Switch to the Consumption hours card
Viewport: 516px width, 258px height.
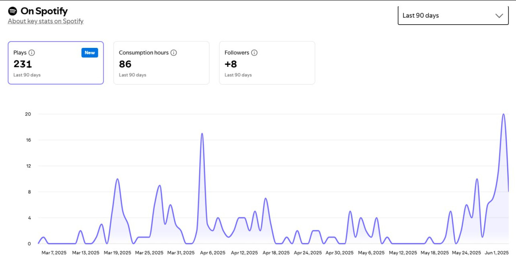161,63
